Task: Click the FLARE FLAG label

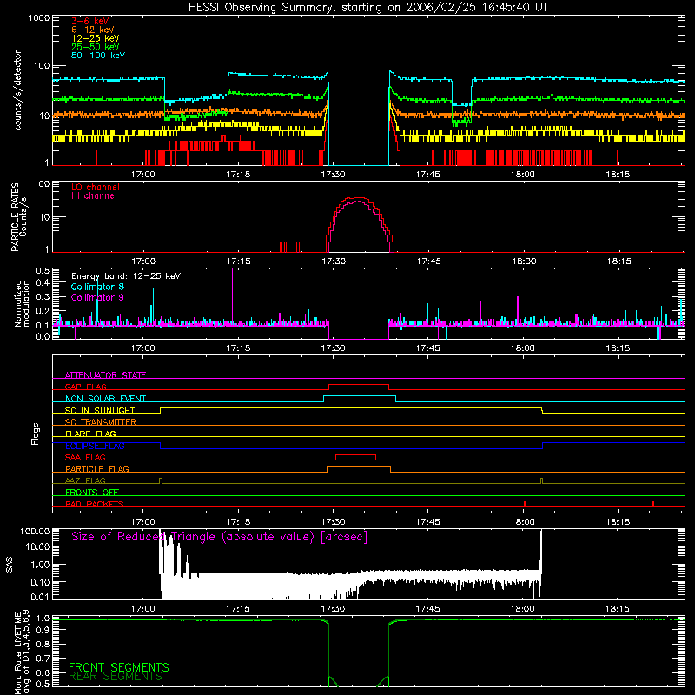Action: pyautogui.click(x=90, y=434)
